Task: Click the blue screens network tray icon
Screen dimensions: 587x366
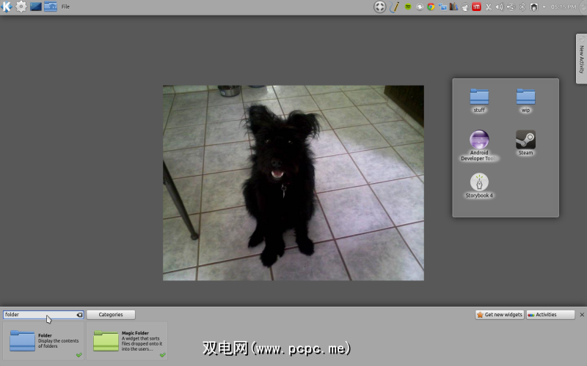Action: (x=442, y=7)
